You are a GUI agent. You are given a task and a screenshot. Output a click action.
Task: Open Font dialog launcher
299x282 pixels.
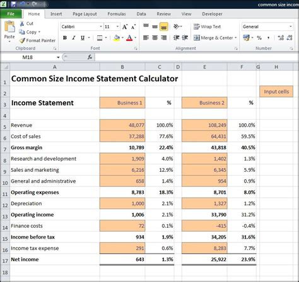[136, 48]
